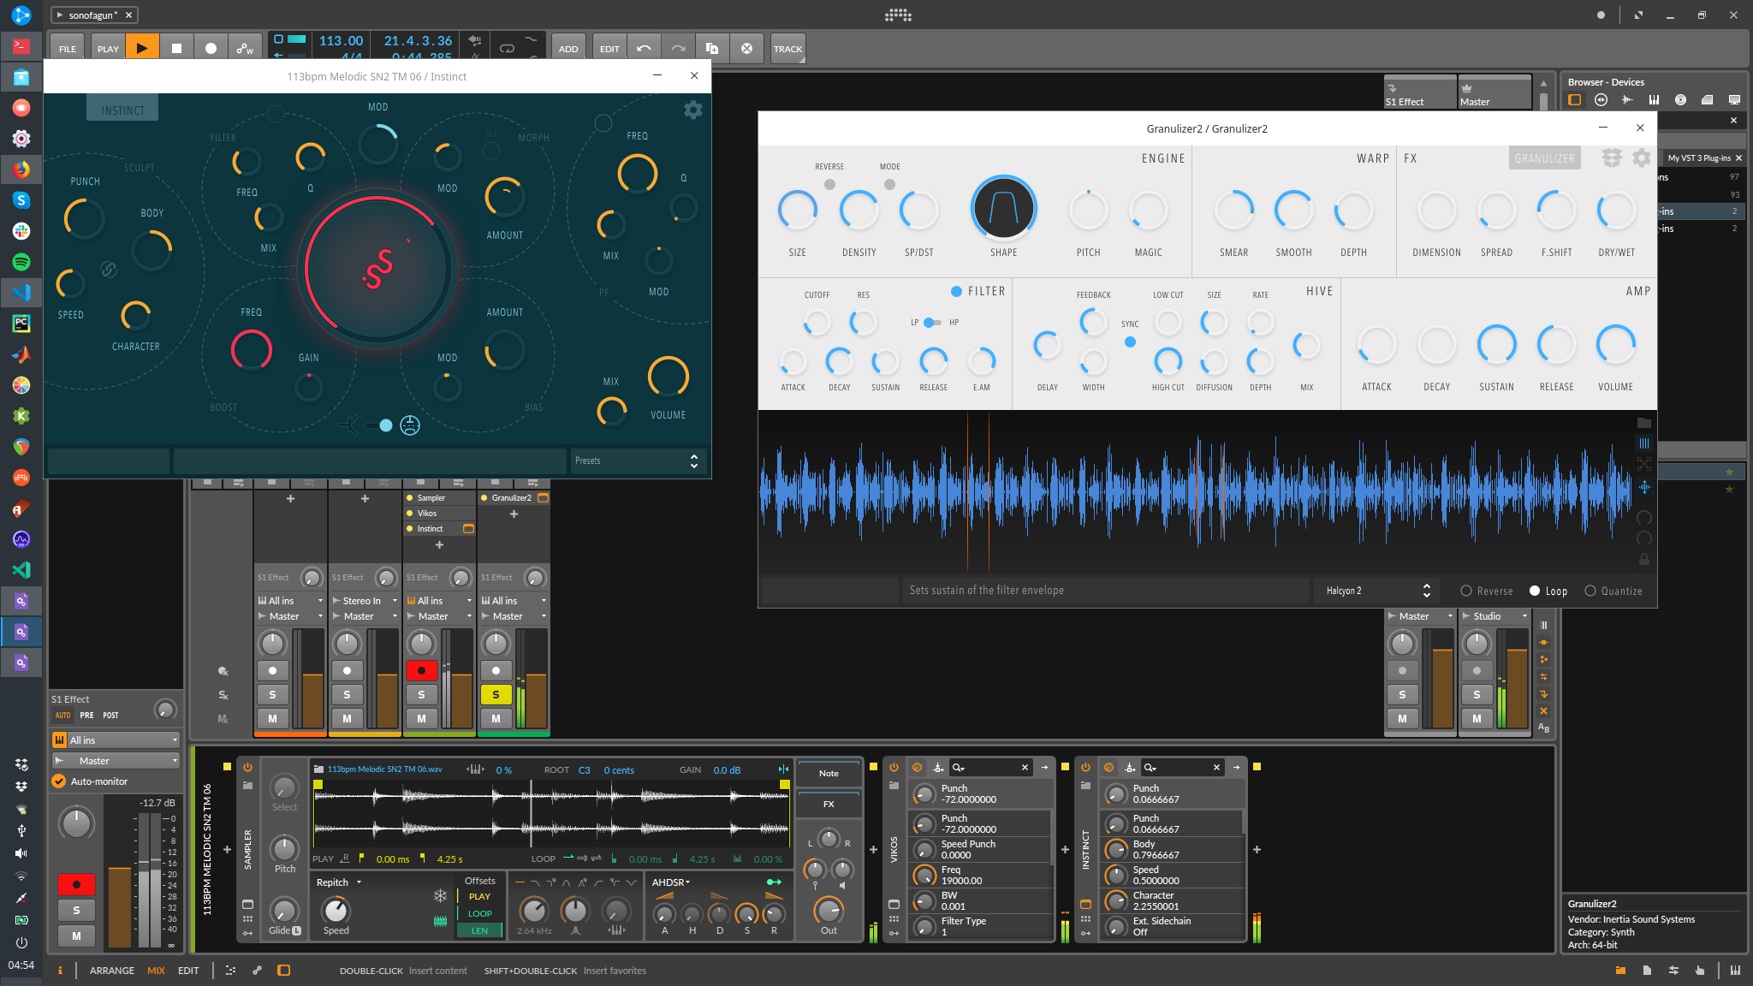Start playback with the orange play button
This screenshot has width=1753, height=986.
142,49
